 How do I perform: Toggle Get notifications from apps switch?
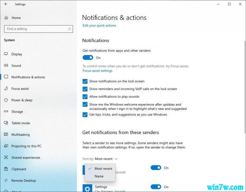(x=88, y=58)
